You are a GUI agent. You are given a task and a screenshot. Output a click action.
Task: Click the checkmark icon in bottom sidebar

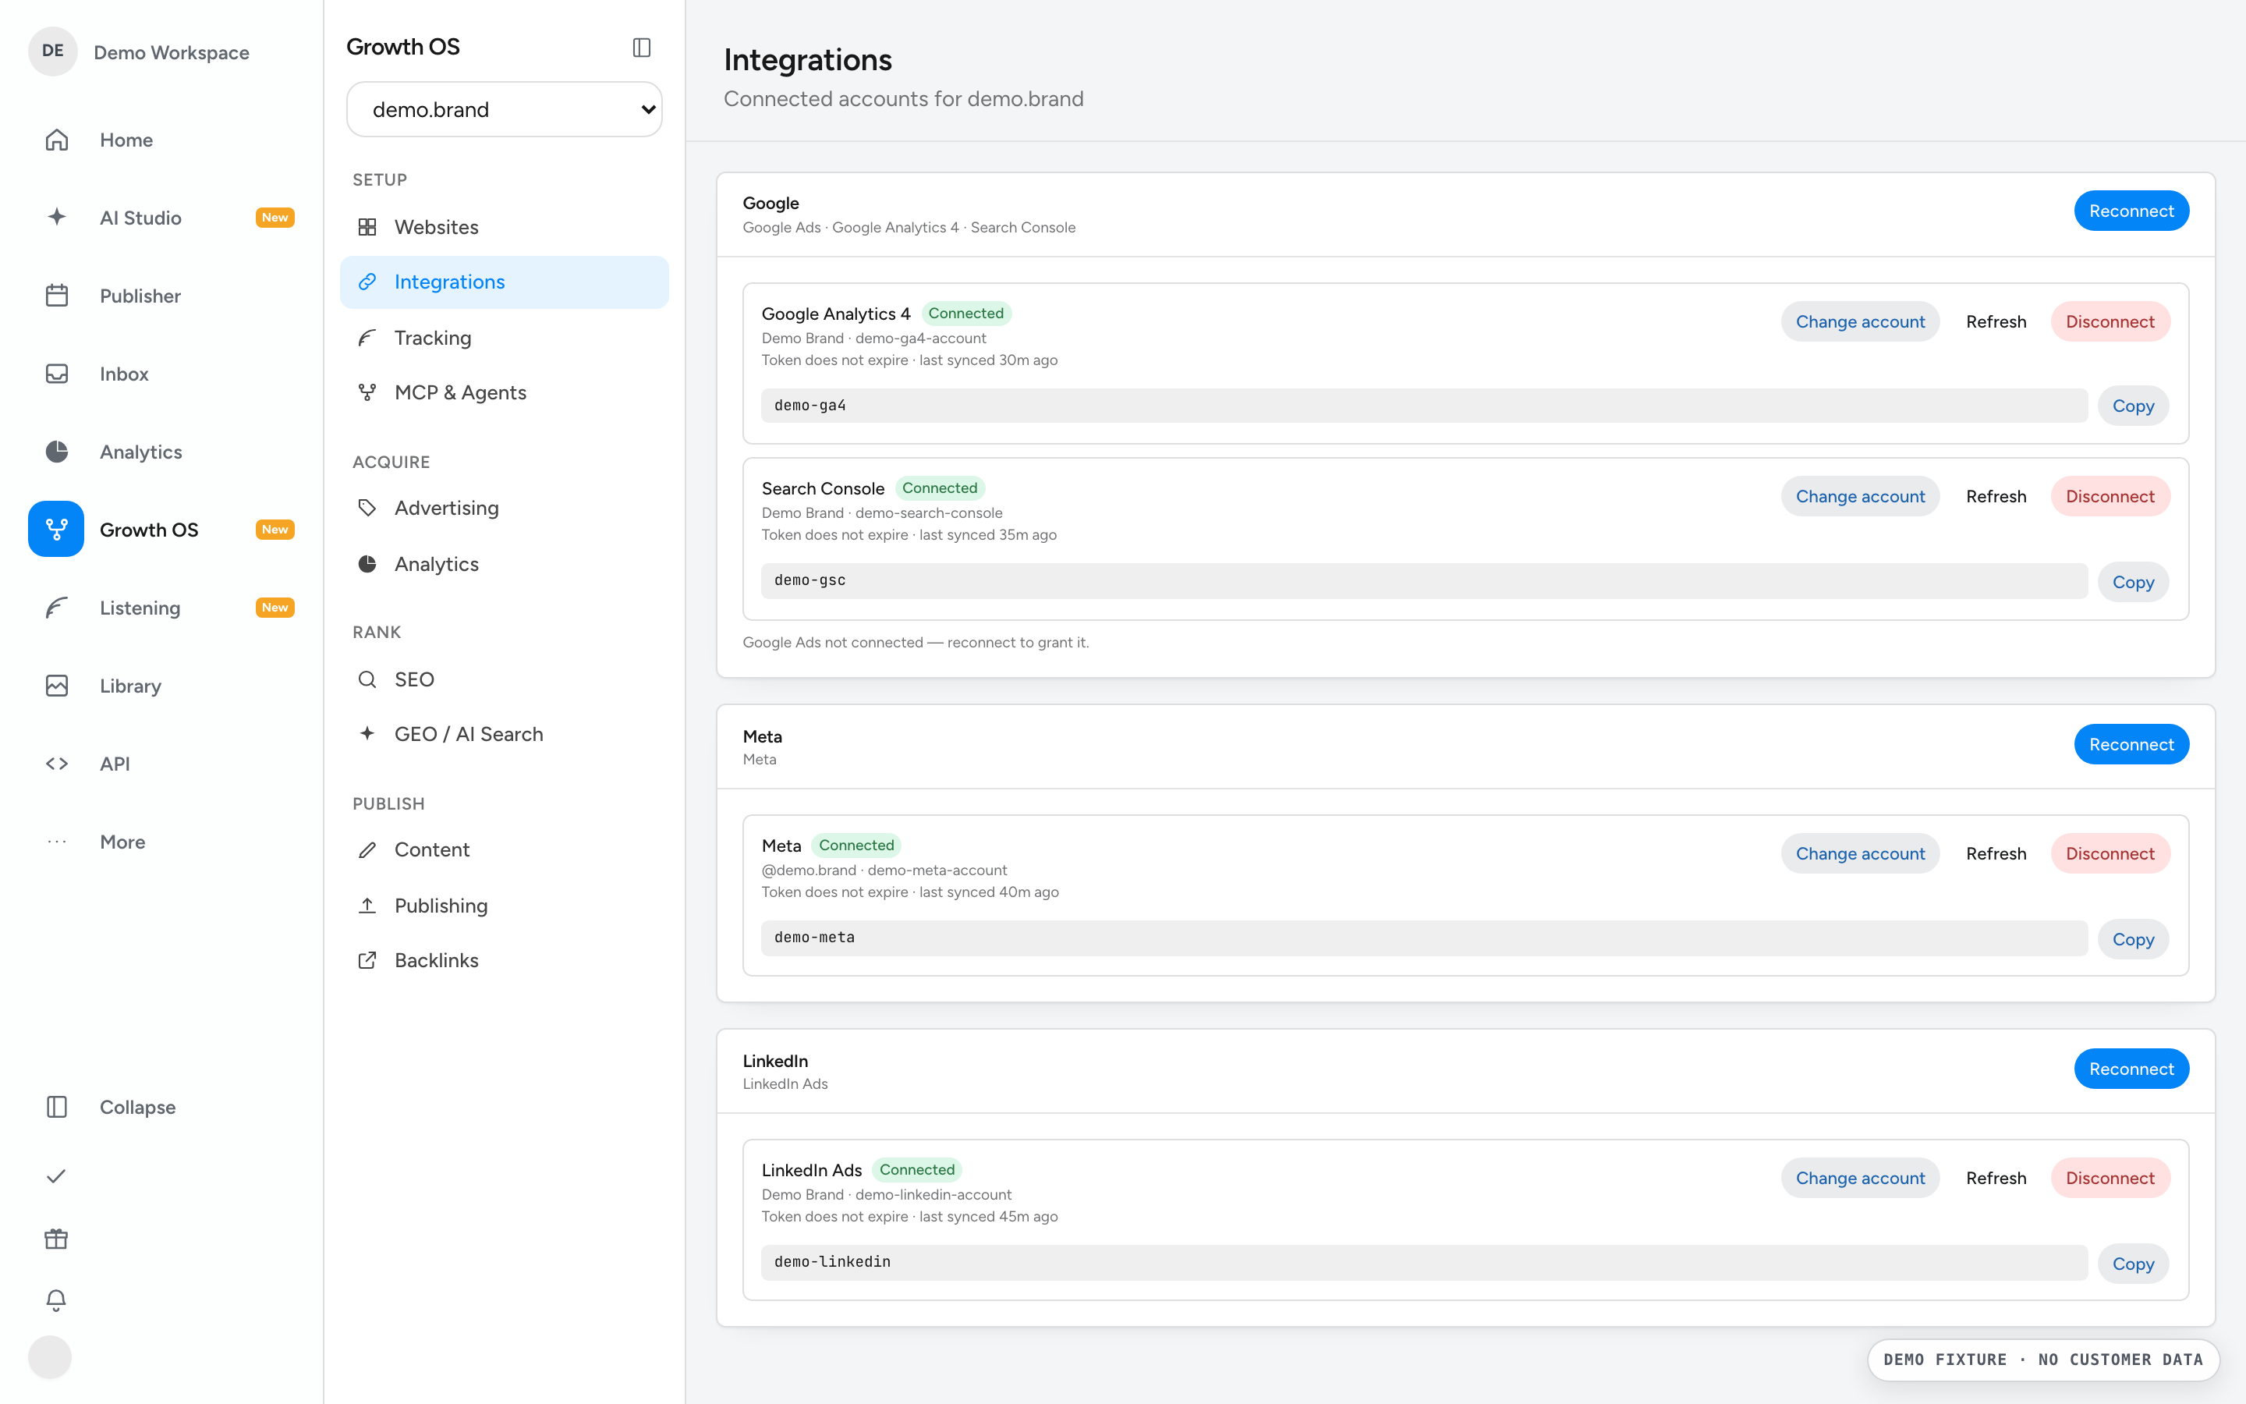point(55,1176)
